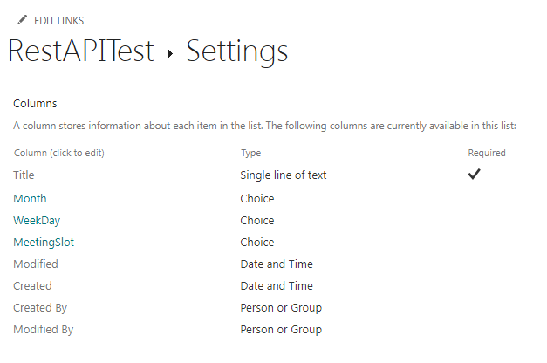Open the RestAPITest list title link
The image size is (547, 363).
pos(81,51)
